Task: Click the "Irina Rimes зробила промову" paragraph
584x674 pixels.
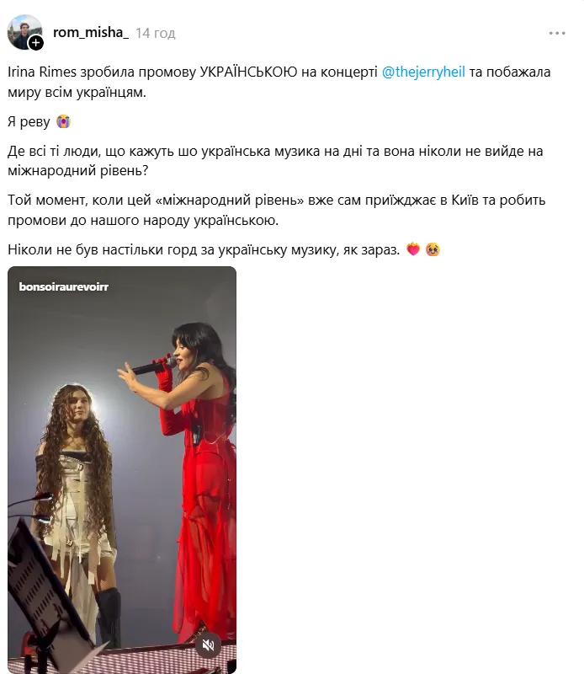Action: (x=279, y=82)
